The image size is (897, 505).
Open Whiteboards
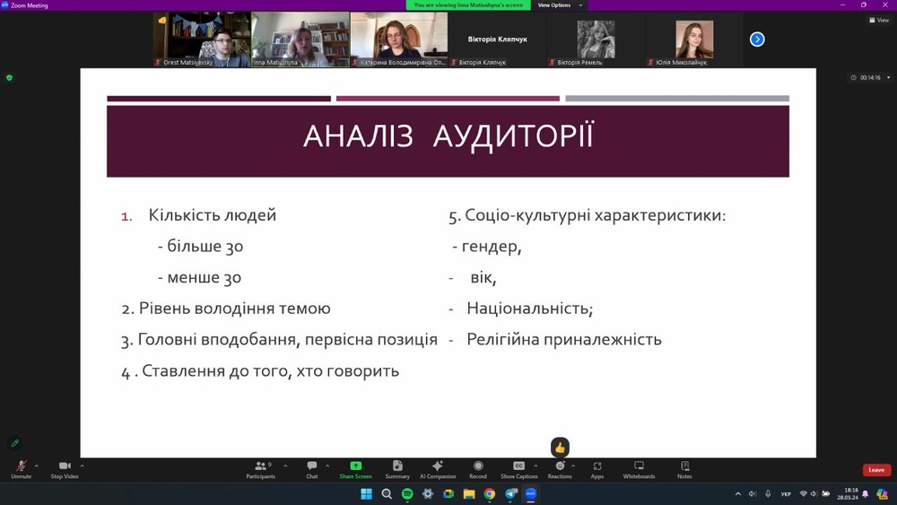point(639,469)
